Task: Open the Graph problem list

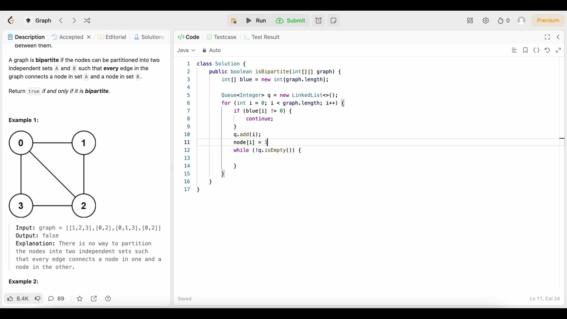Action: coord(39,20)
